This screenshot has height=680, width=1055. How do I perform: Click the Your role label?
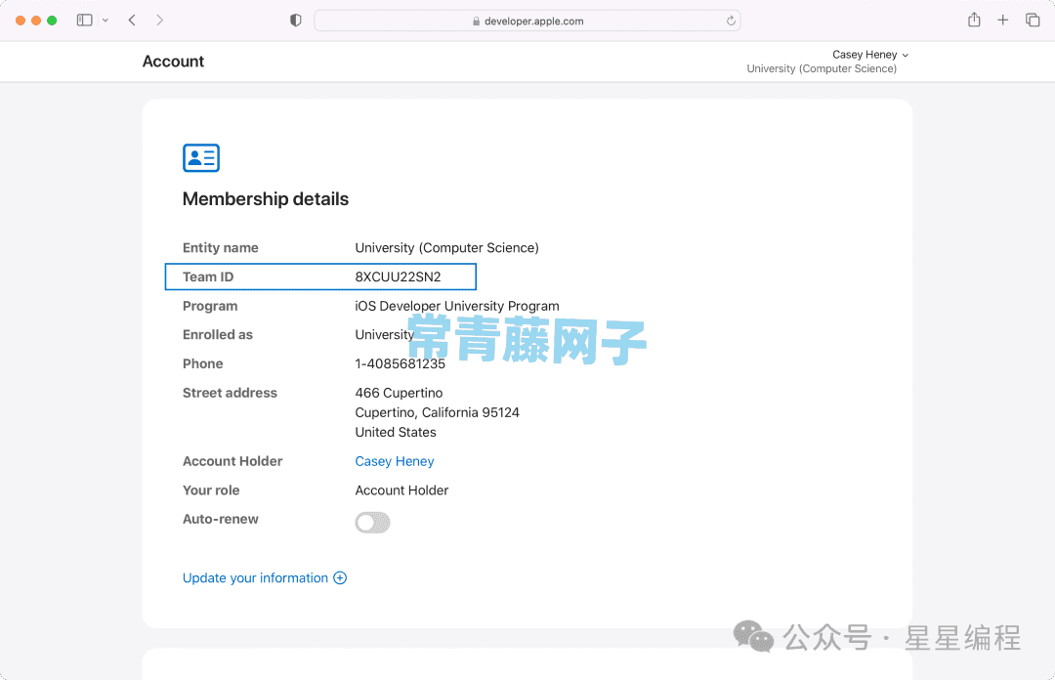[x=211, y=490]
